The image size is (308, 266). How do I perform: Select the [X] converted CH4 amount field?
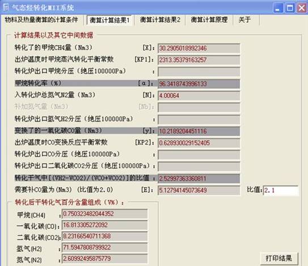coord(199,48)
